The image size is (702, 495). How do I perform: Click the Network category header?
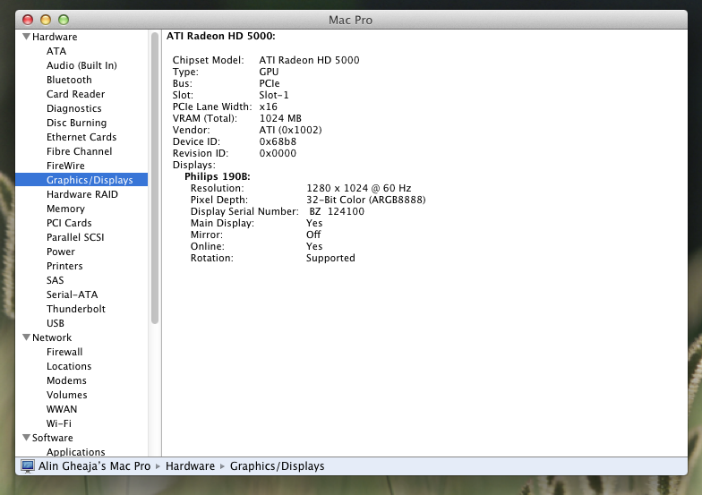click(x=52, y=337)
